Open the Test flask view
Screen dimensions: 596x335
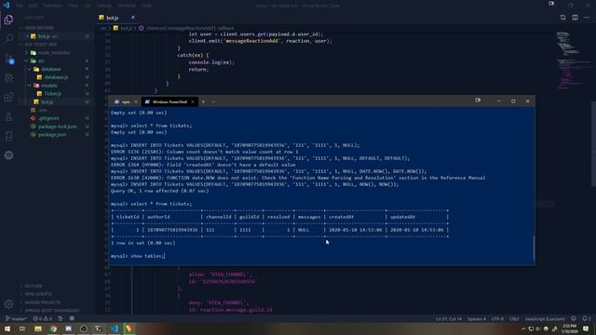tap(8, 116)
